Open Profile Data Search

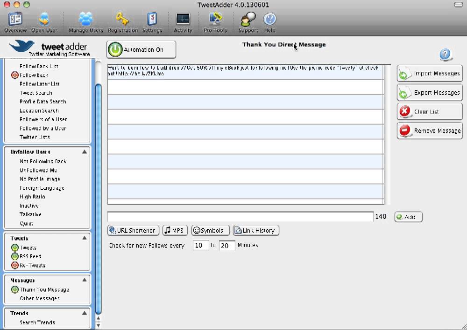click(43, 102)
